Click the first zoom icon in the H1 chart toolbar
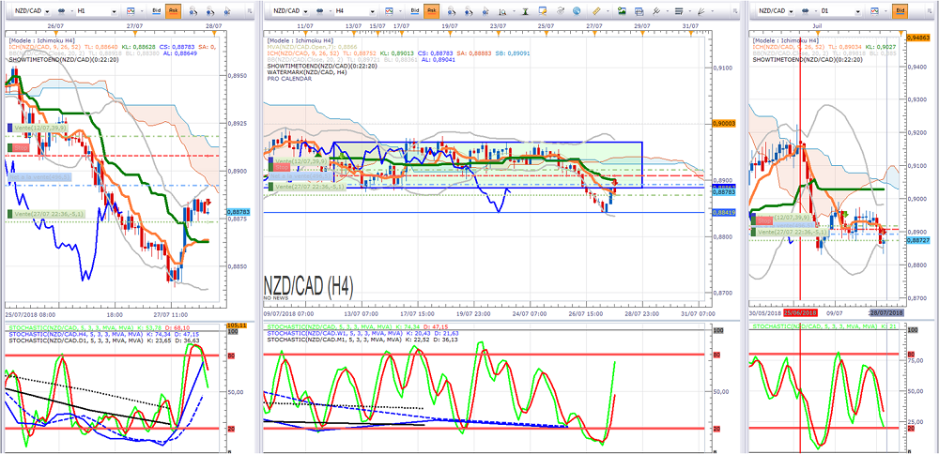 coord(192,10)
